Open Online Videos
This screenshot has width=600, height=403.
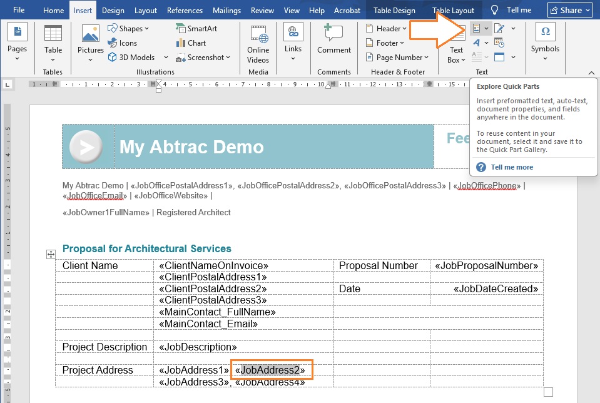click(x=258, y=43)
